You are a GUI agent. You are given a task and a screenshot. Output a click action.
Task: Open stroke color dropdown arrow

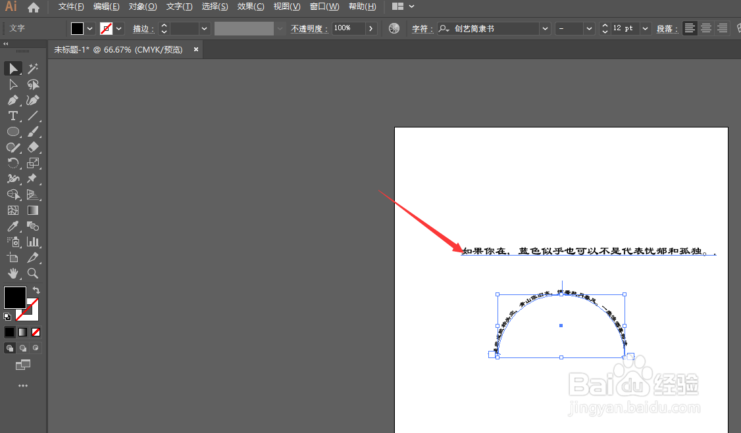coord(119,29)
